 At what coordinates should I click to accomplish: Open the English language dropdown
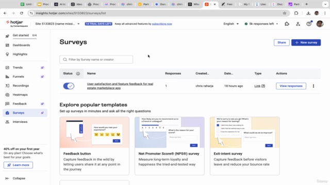pos(231,24)
